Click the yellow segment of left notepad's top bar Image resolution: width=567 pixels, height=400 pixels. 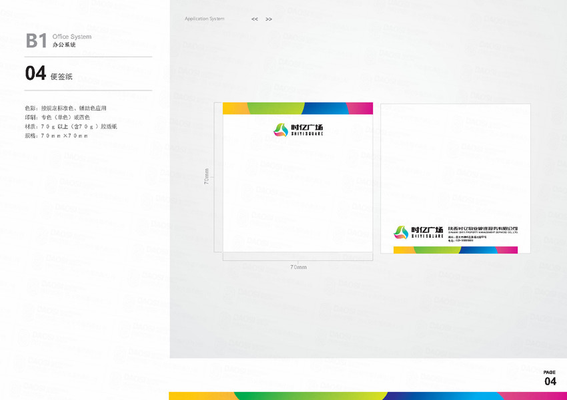point(235,108)
